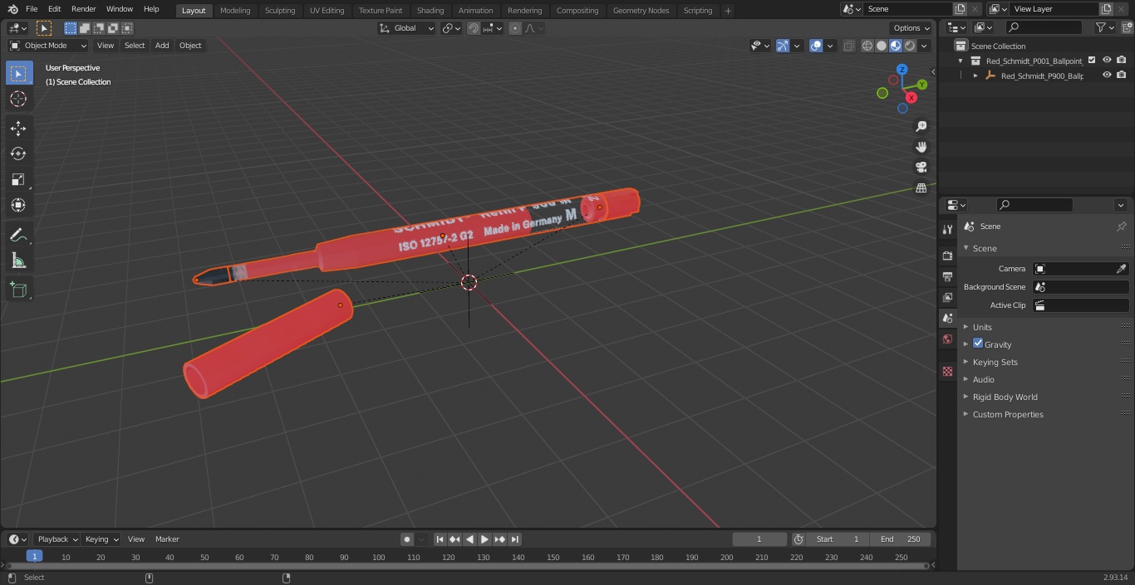Disable Red_Schmidt_P900 object in renders
Viewport: 1135px width, 585px height.
click(x=1122, y=75)
